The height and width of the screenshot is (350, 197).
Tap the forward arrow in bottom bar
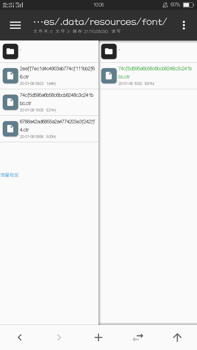tap(59, 337)
